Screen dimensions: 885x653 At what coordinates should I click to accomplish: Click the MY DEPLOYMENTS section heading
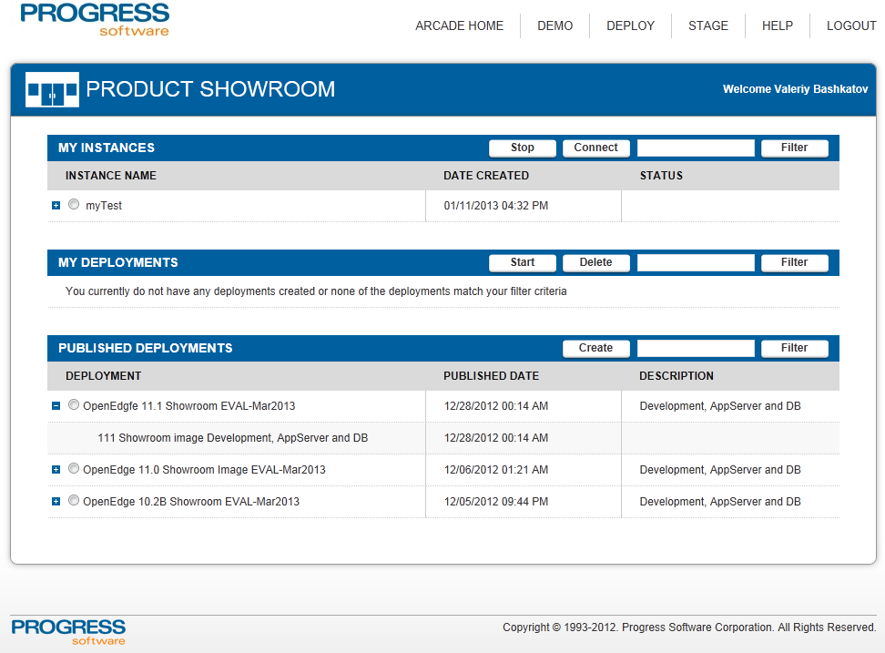coord(118,262)
